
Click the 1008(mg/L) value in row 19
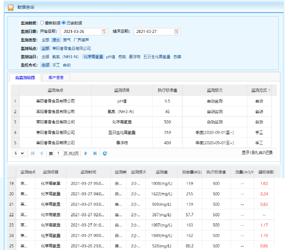(162, 184)
